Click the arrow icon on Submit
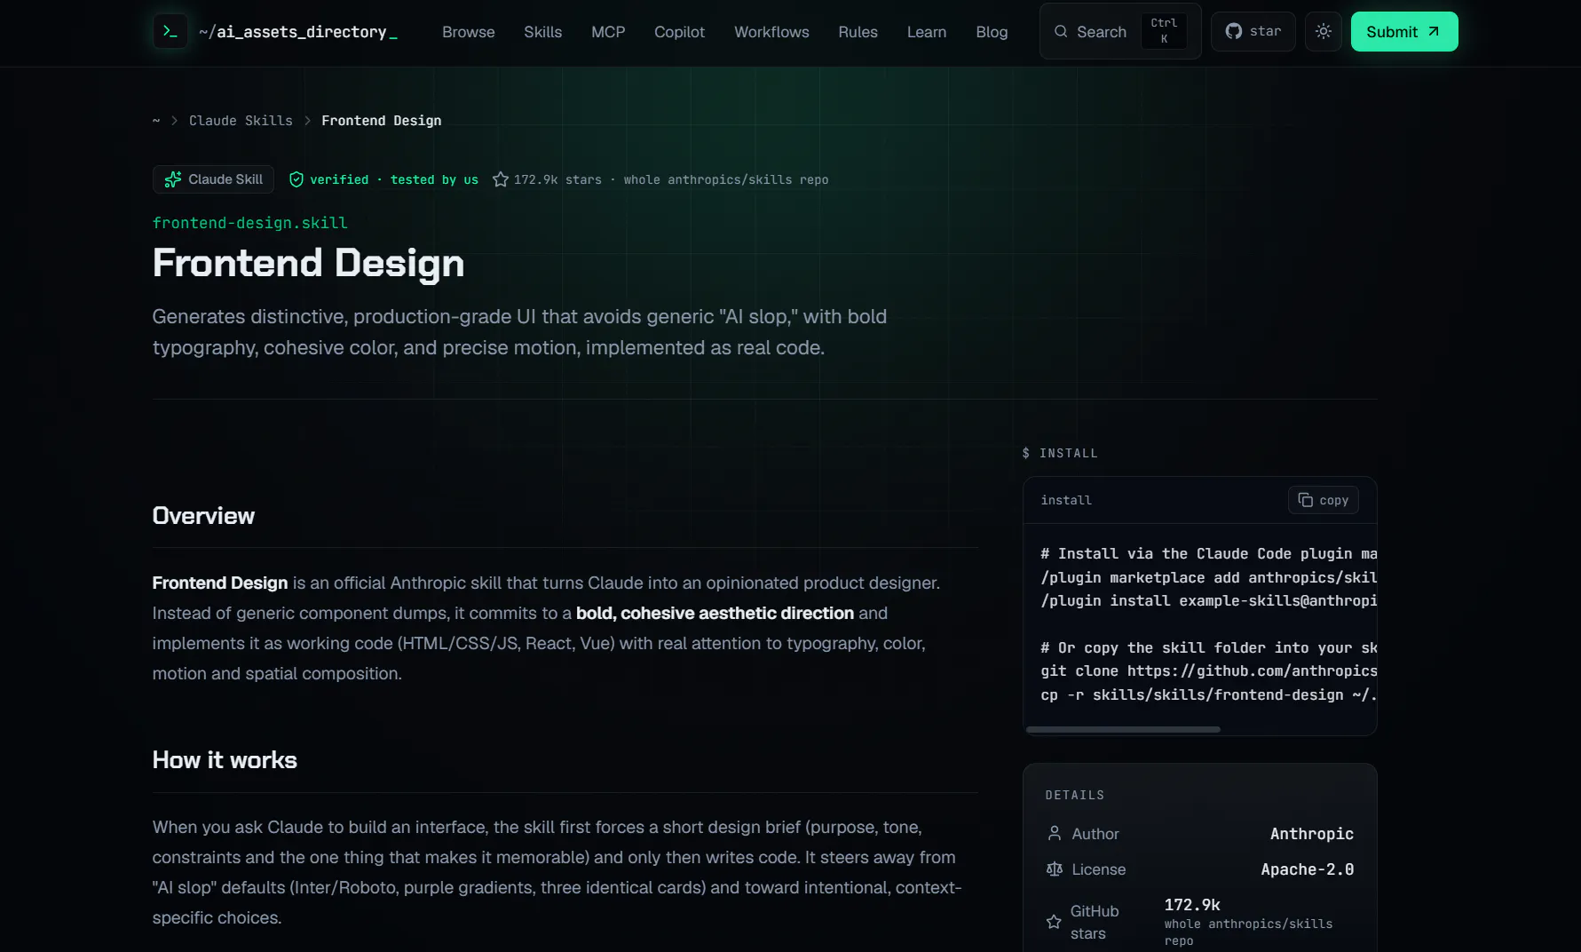Screen dimensions: 1581x952 click(1434, 31)
